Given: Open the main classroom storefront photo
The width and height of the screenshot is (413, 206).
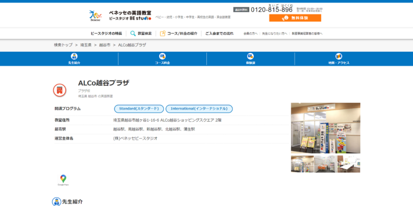Looking at the screenshot, I should click(325, 128).
